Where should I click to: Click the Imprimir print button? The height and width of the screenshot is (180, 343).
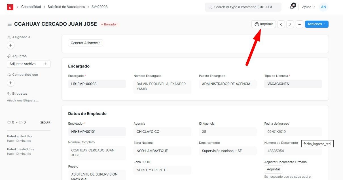[x=263, y=24]
